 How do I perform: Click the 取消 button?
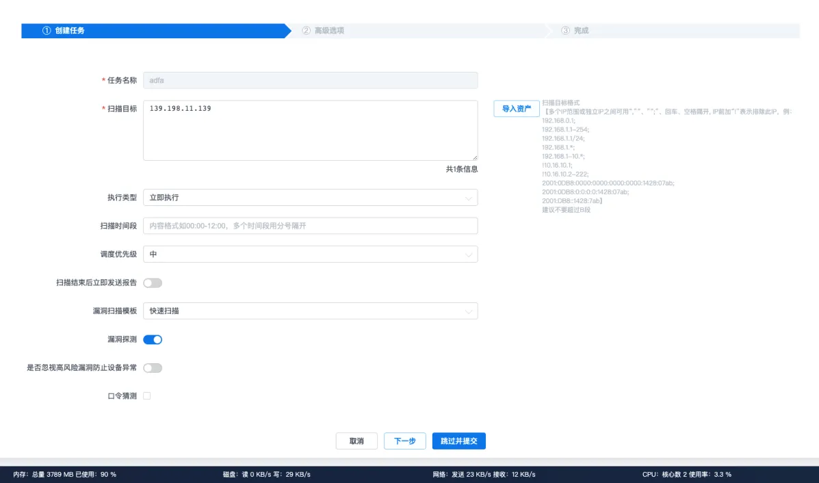tap(356, 441)
